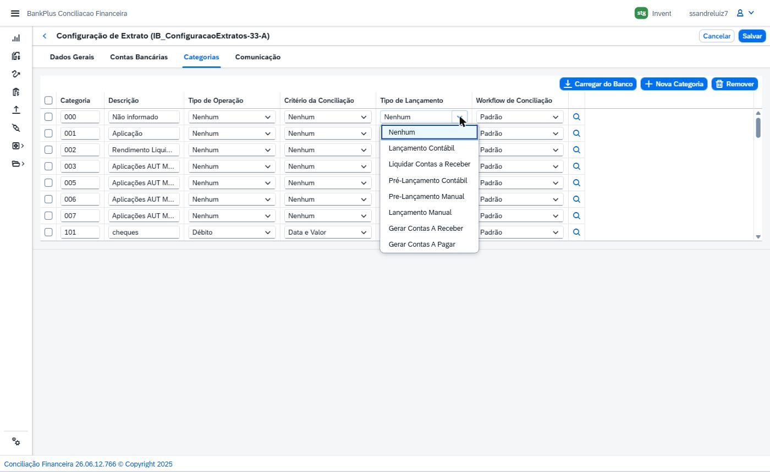Open the upload icon in sidebar
This screenshot has width=770, height=472.
tap(16, 110)
